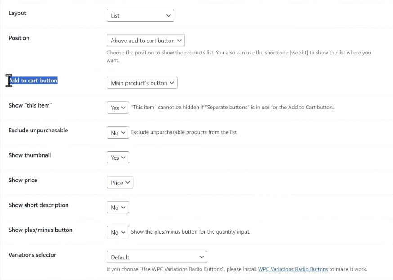This screenshot has height=280, width=393.
Task: Open the WPC Variations Radio Buttons link
Action: point(293,269)
